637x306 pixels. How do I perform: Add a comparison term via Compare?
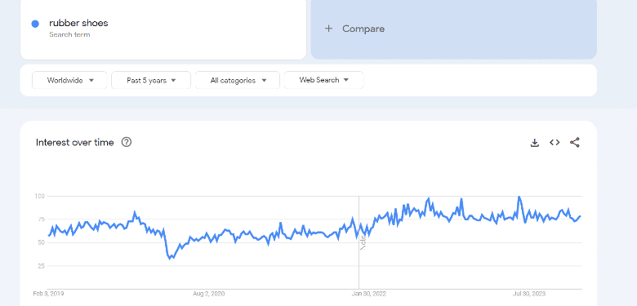click(454, 29)
